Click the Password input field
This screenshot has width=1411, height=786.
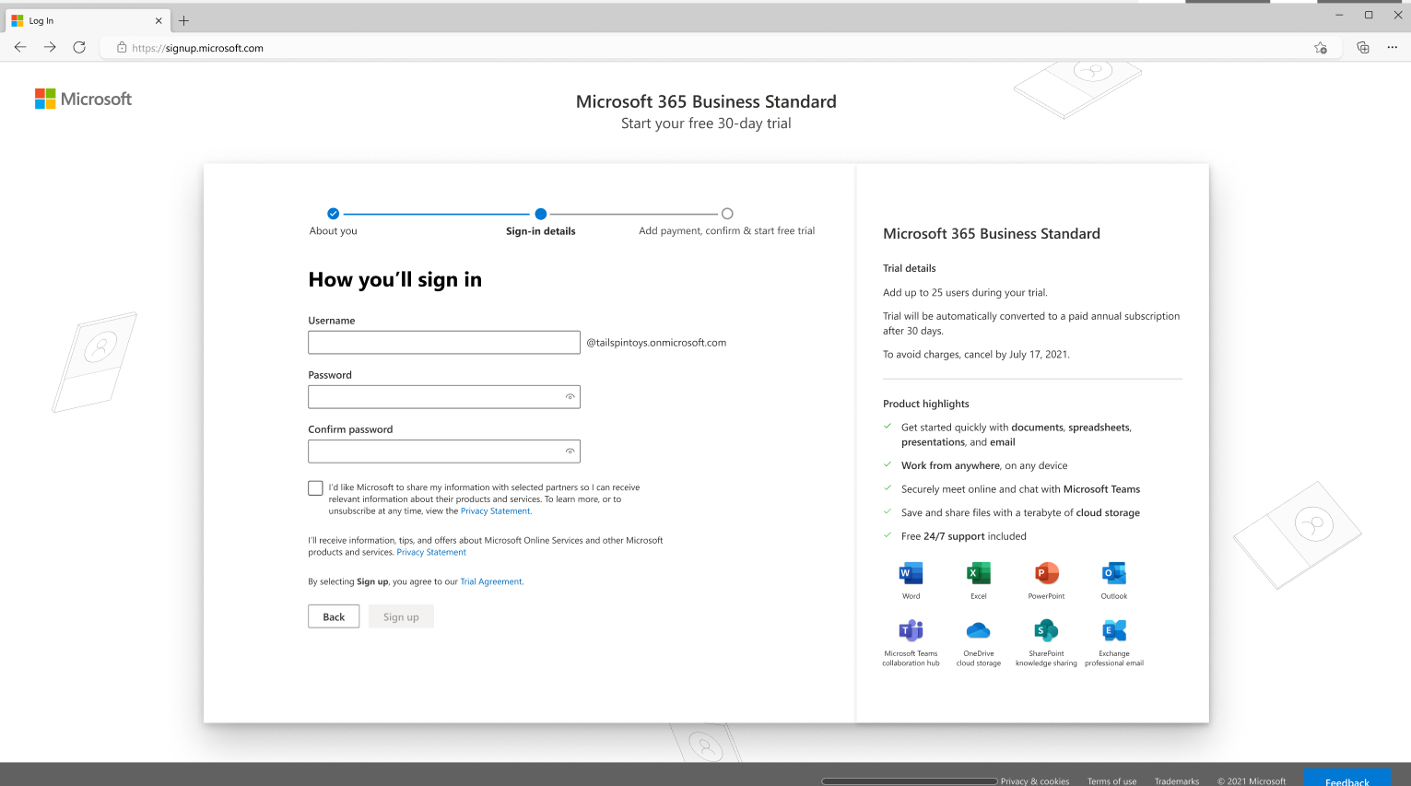(444, 397)
